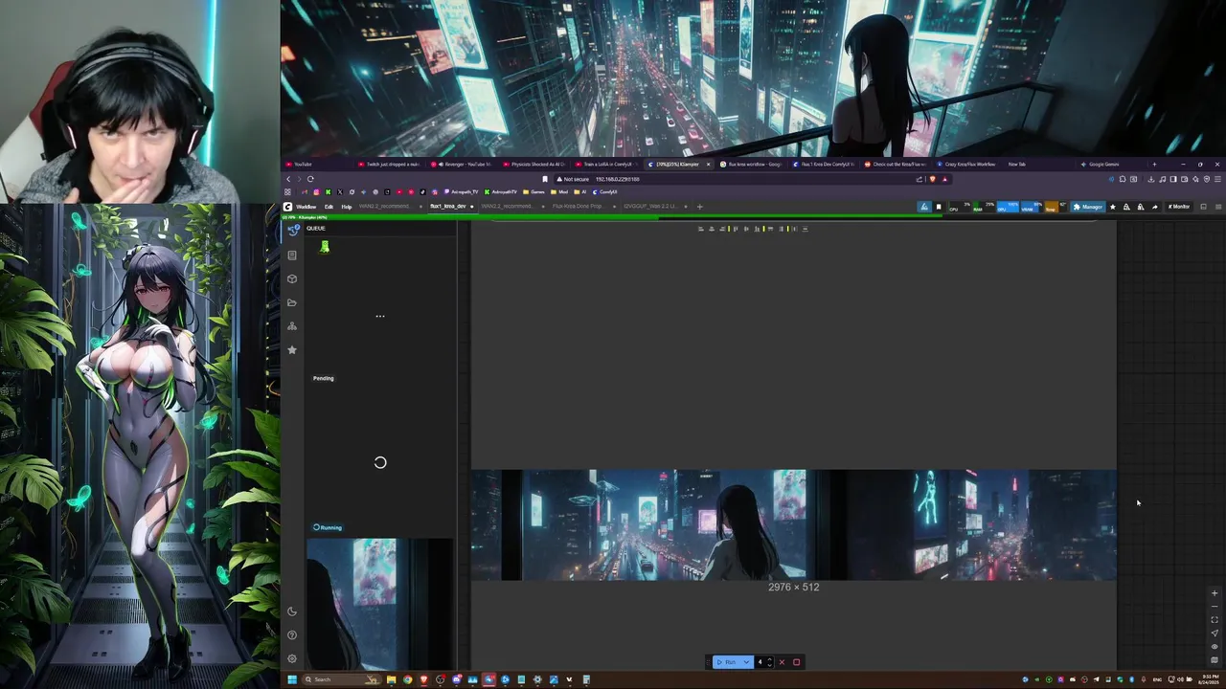The image size is (1226, 689).
Task: Add a new workflow tab with plus
Action: tap(699, 207)
